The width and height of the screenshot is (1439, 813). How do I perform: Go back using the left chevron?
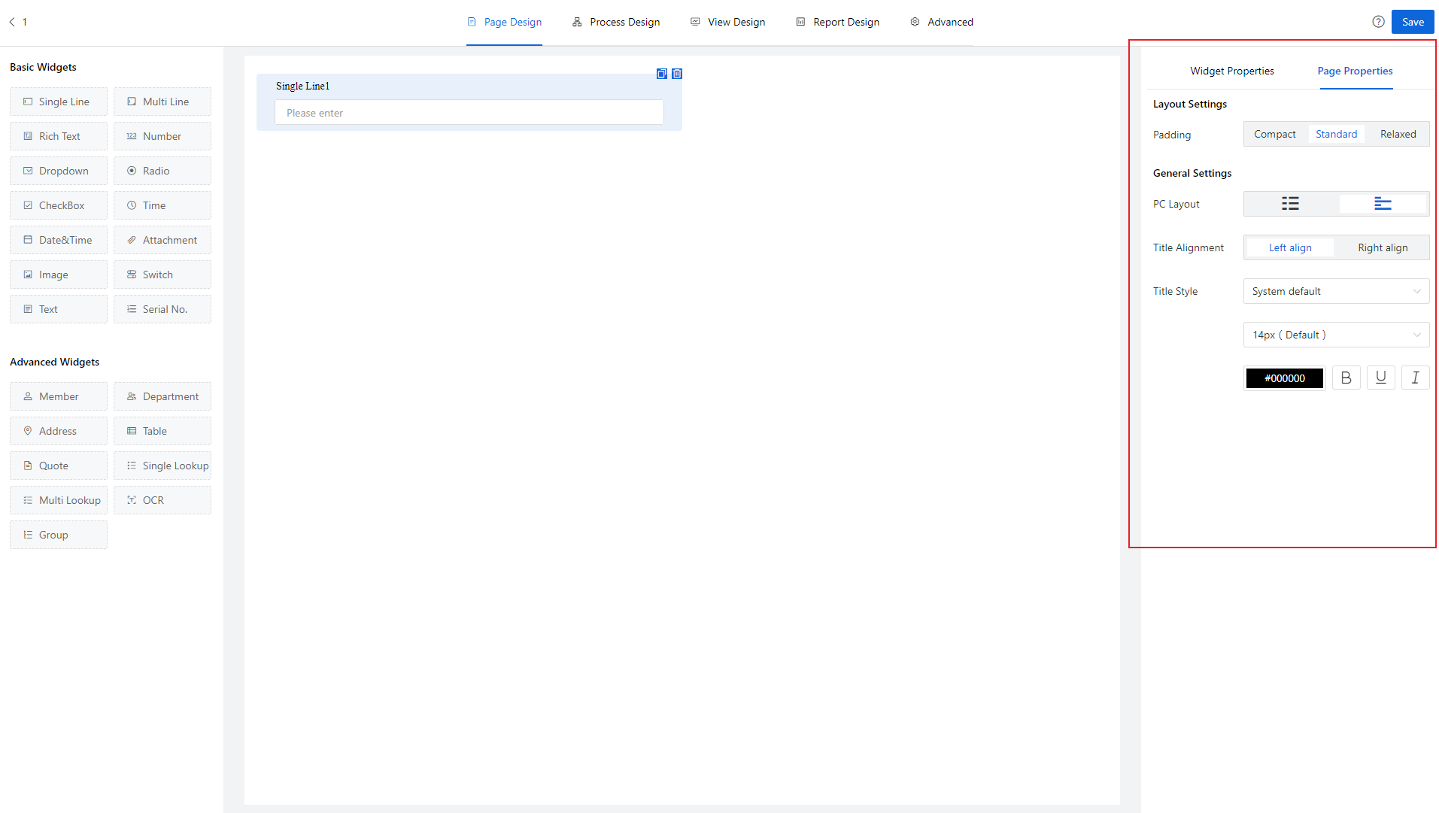[12, 22]
